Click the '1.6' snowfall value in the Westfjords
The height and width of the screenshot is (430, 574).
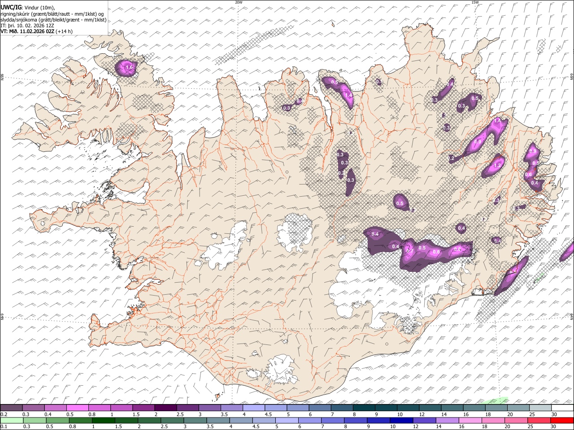[x=130, y=68]
